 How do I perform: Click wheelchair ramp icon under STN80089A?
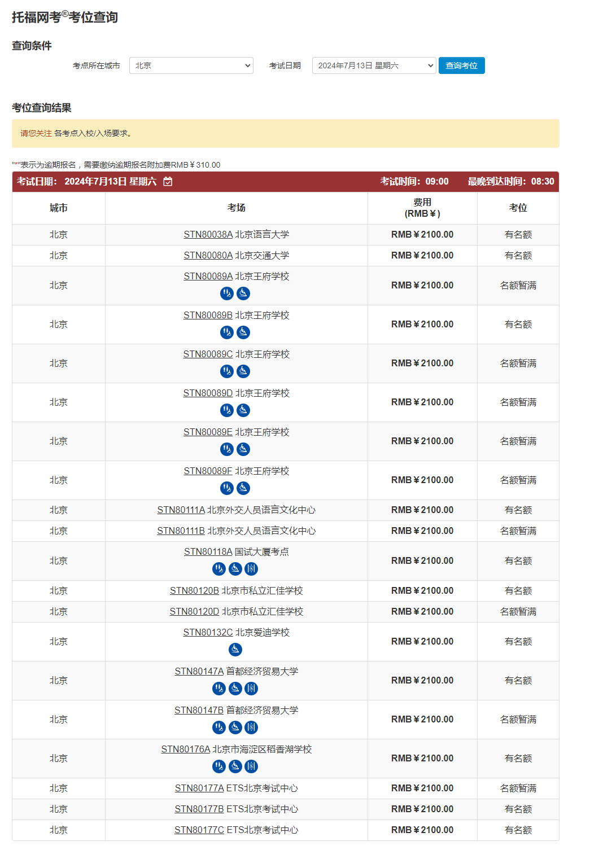tap(243, 293)
